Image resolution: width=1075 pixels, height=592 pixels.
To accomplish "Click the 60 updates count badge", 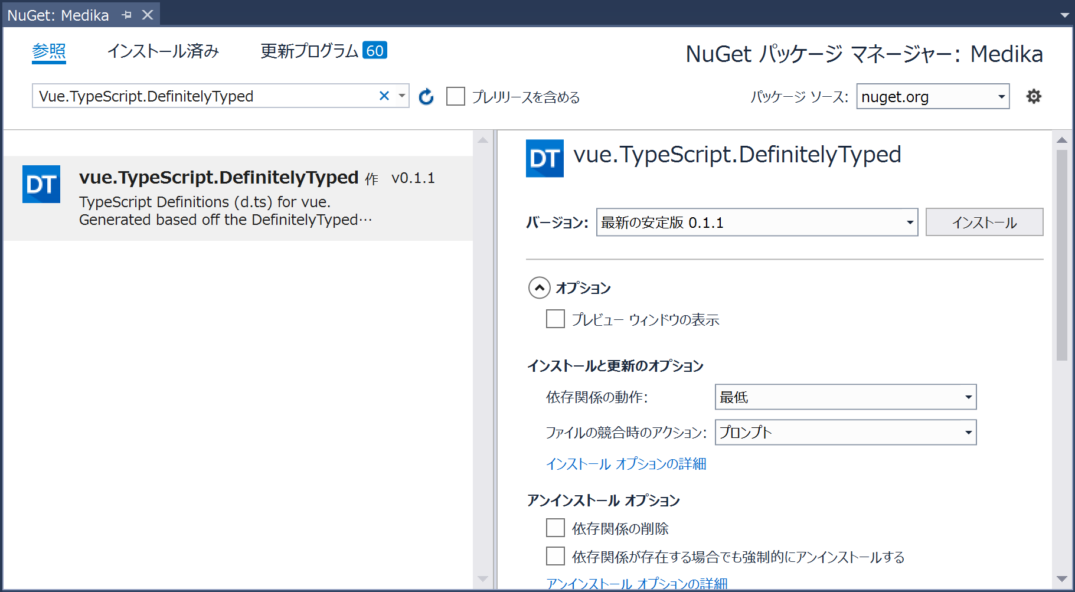I will coord(375,51).
